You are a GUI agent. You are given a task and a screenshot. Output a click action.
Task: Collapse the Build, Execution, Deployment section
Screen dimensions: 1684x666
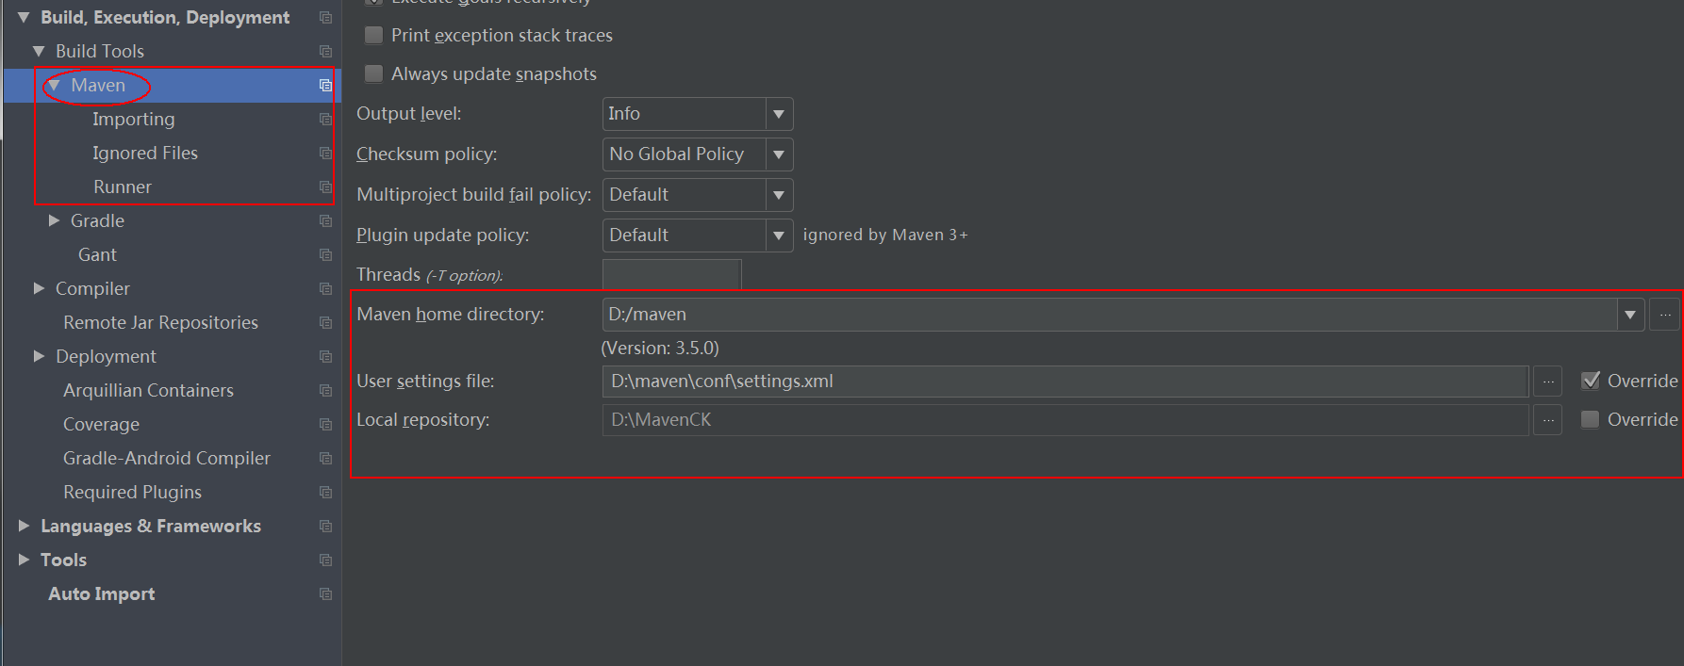[24, 18]
